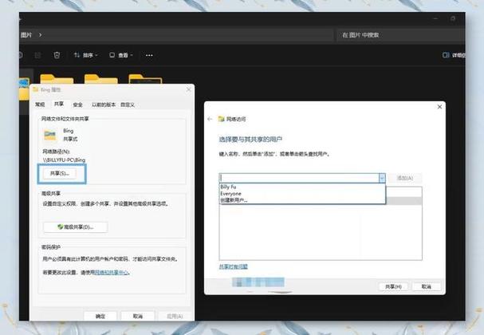Close the Bing 属性 dialog
The width and height of the screenshot is (484, 335).
point(189,89)
